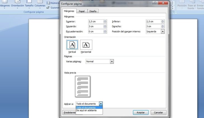Choose 'De aquí en adelante' option
Image resolution: width=204 pixels, height=118 pixels.
[89, 110]
